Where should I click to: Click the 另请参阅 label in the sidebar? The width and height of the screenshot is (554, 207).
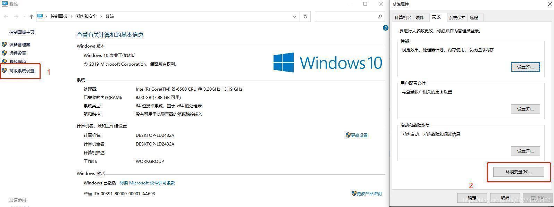(x=18, y=200)
